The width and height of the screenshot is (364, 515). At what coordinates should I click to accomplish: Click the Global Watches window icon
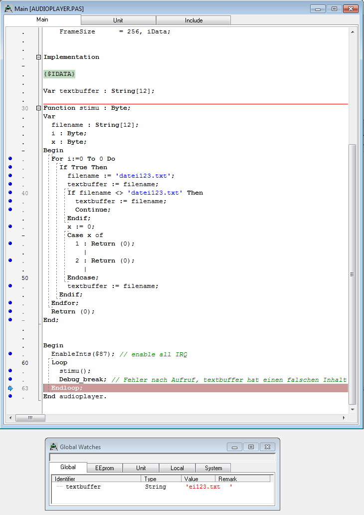click(x=53, y=447)
